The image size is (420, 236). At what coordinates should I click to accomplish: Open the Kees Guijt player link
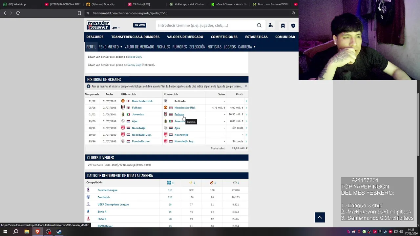click(135, 57)
